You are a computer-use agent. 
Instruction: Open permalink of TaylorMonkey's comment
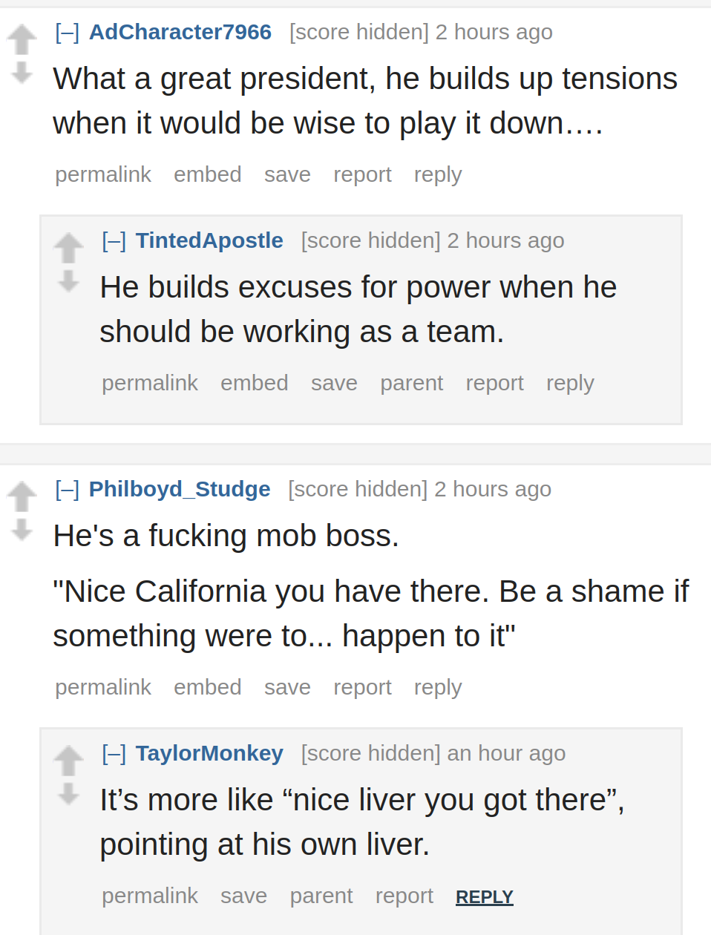[150, 896]
